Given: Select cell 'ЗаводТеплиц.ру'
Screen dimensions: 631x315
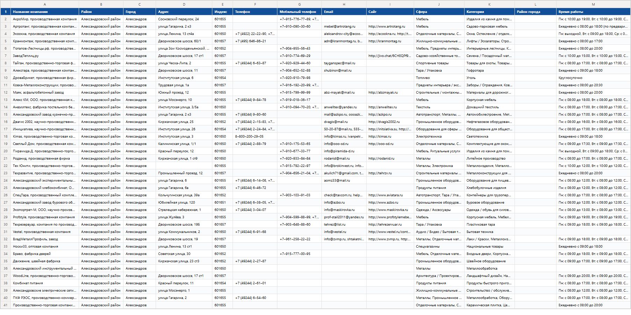Looking at the screenshot, I should [45, 56].
